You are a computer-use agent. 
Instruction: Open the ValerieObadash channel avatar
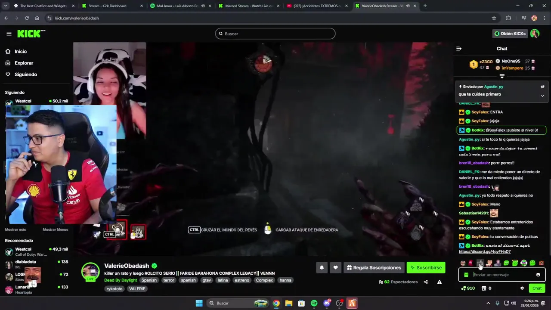coord(90,272)
